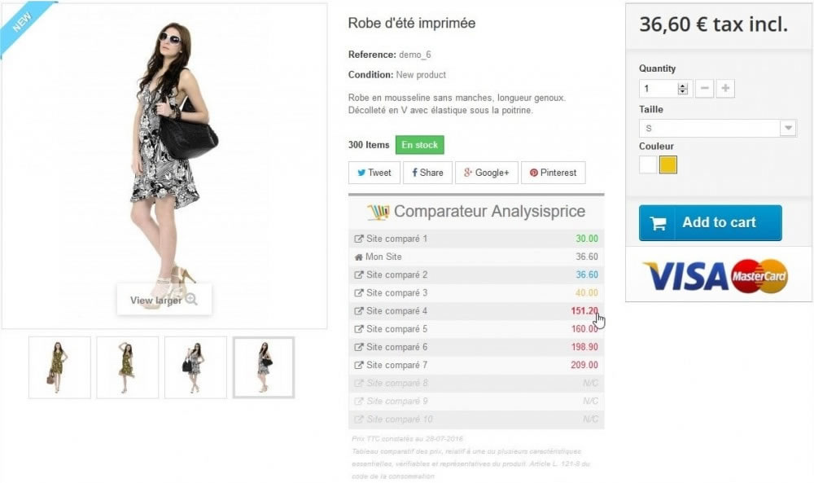Screen dimensions: 814x483
Task: Open external link icon for Site comparé 1
Action: pyautogui.click(x=359, y=239)
